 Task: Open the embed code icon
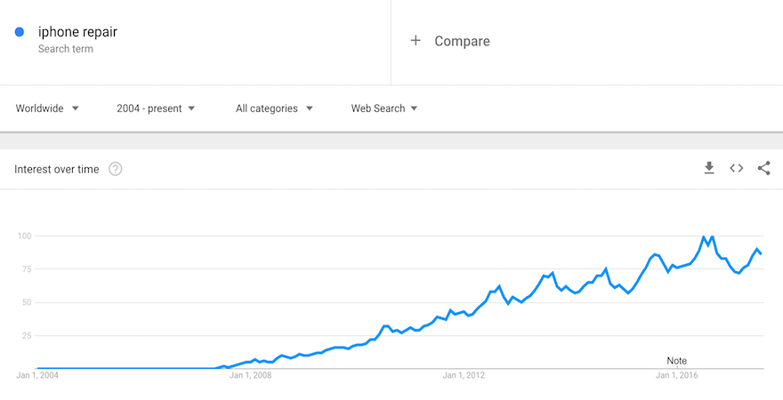(737, 168)
